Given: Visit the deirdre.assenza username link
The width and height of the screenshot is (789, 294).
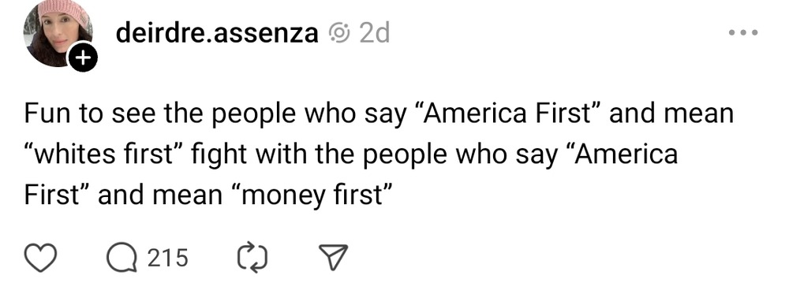Looking at the screenshot, I should coord(217,34).
